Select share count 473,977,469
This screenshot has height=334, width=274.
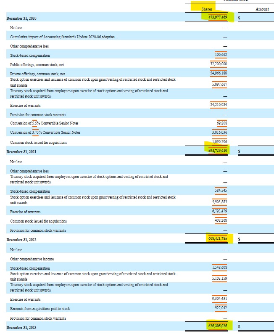[218, 17]
